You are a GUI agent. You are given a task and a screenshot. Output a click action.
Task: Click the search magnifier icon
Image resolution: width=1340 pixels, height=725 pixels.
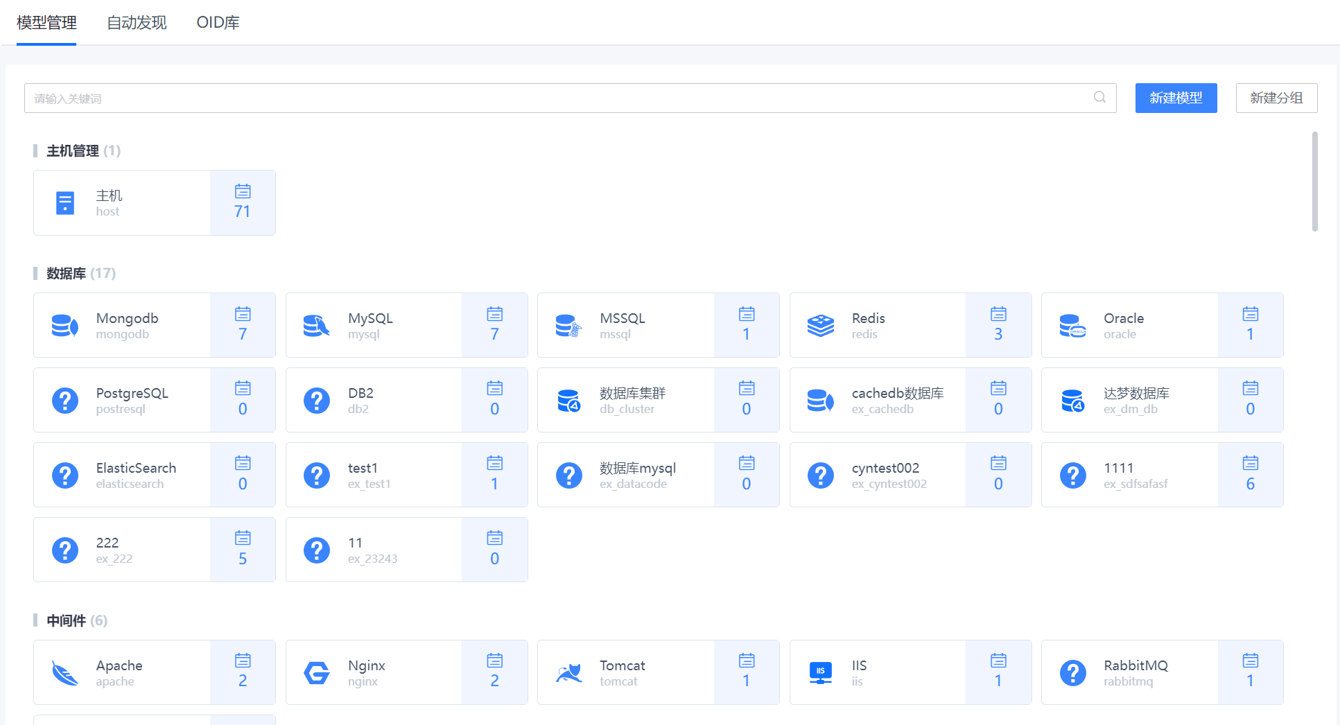click(x=1099, y=97)
